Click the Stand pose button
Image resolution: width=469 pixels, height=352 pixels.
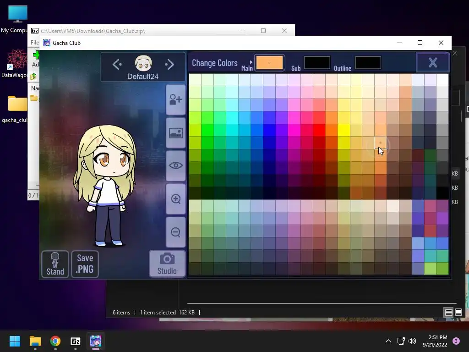(55, 264)
